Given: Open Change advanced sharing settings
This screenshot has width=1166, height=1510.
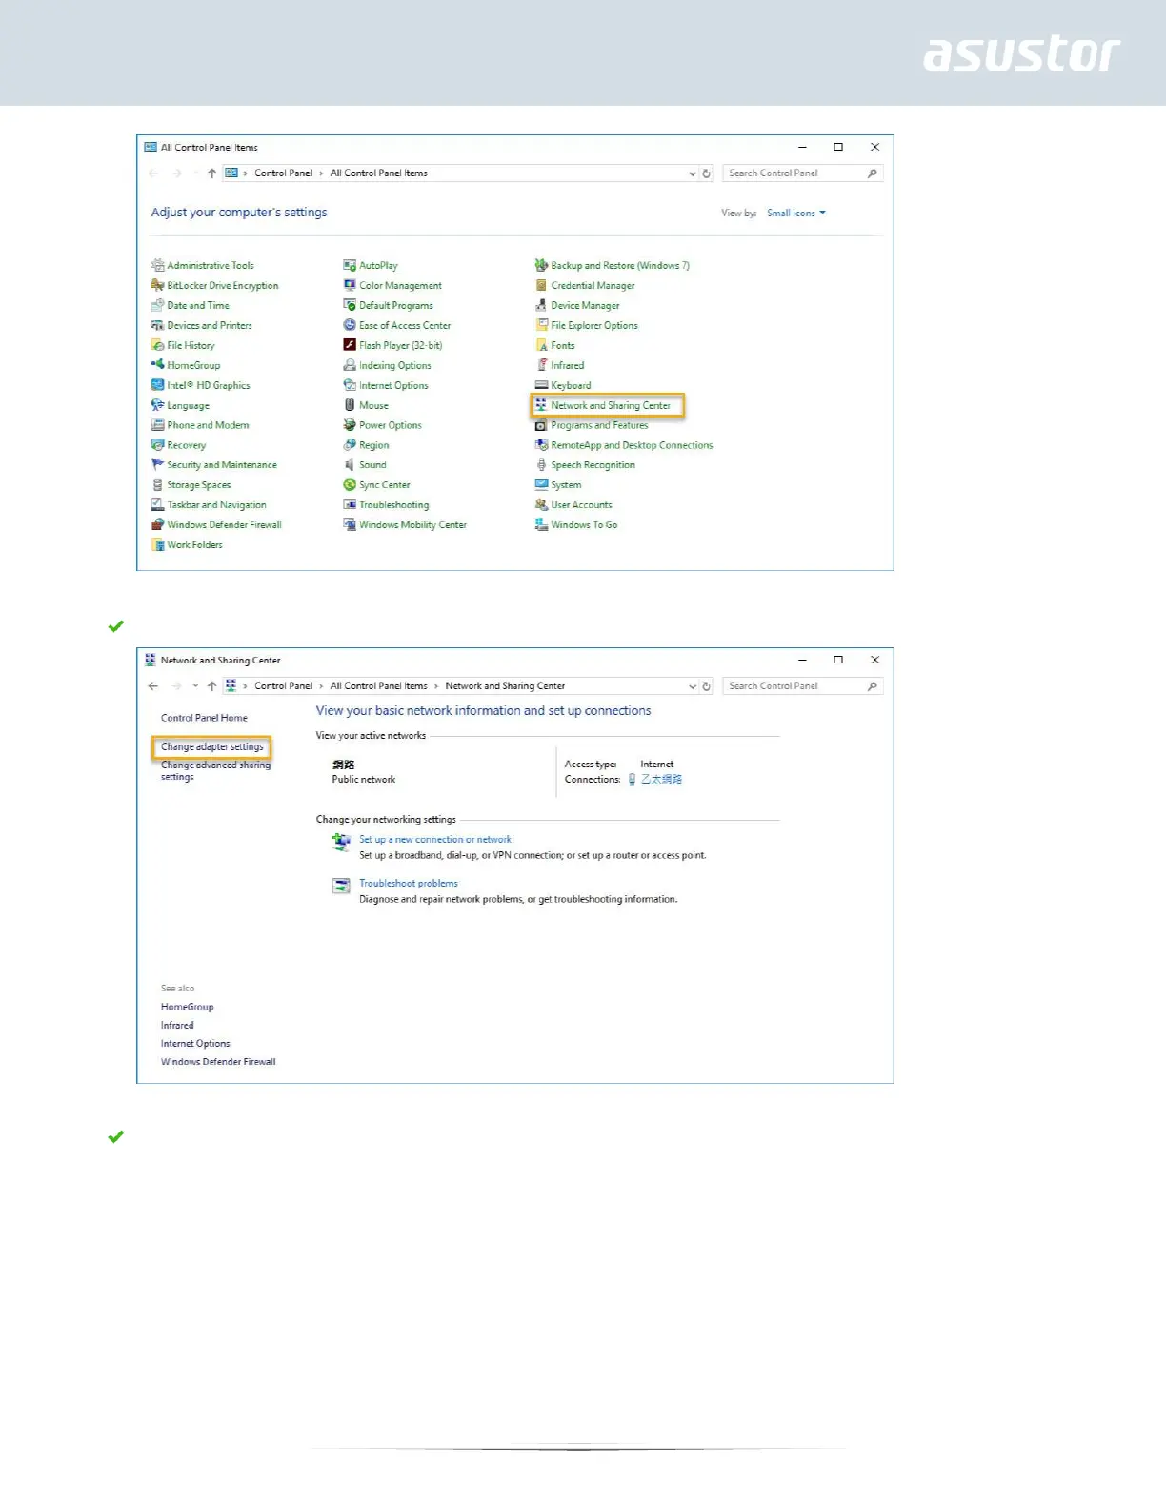Looking at the screenshot, I should point(215,770).
